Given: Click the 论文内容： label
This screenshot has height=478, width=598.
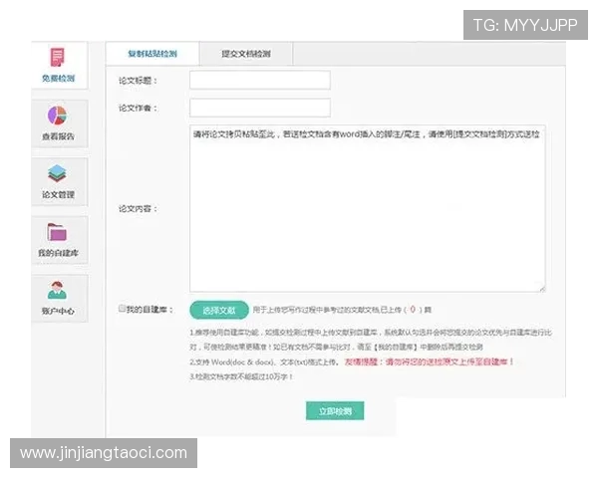Looking at the screenshot, I should [138, 209].
